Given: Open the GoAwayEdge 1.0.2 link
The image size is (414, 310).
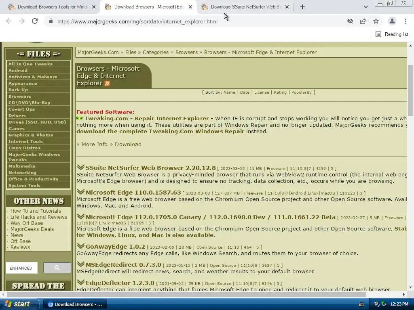Looking at the screenshot, I should pyautogui.click(x=115, y=247).
